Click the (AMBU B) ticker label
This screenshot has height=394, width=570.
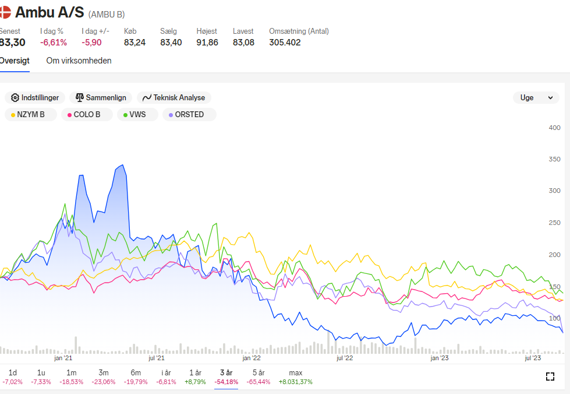click(107, 14)
